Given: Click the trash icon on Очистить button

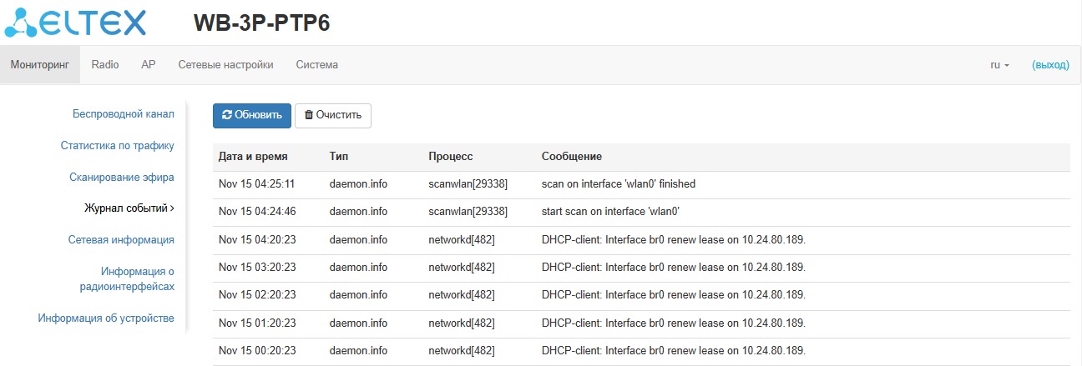Looking at the screenshot, I should click(308, 115).
